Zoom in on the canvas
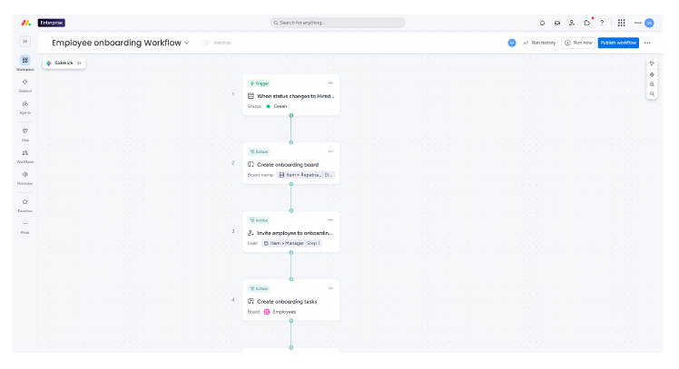The height and width of the screenshot is (369, 679). 652,84
